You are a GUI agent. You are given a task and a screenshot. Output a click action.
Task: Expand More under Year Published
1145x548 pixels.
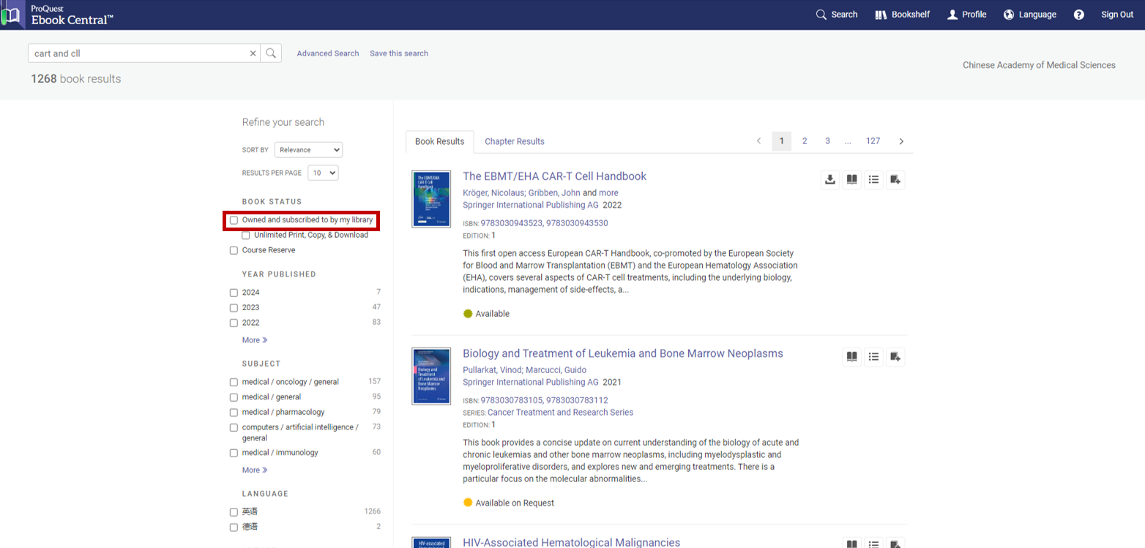click(x=255, y=340)
